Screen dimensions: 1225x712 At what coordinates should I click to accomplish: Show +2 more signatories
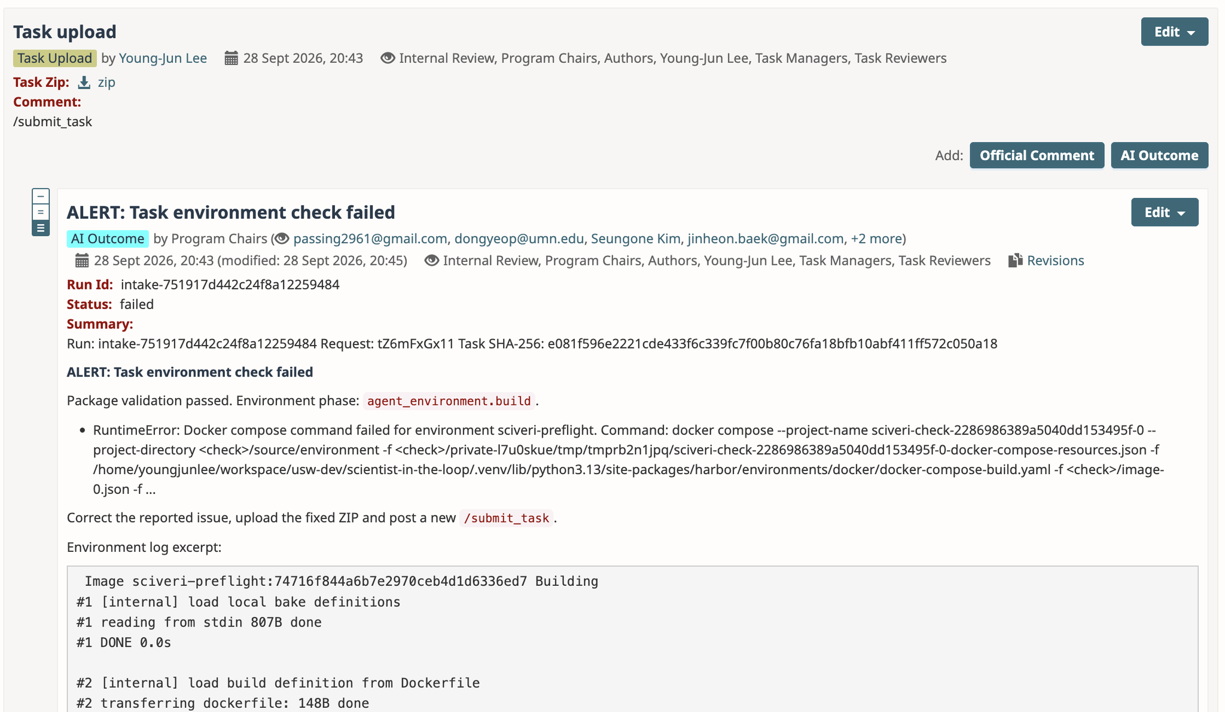876,239
